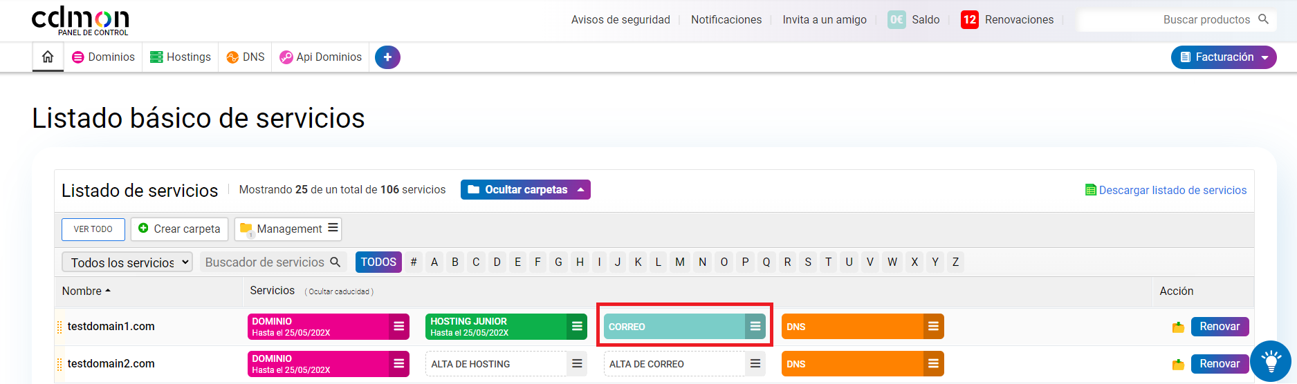Toggle Ocultar caducidad in Servicios header
1297x384 pixels.
pos(339,291)
